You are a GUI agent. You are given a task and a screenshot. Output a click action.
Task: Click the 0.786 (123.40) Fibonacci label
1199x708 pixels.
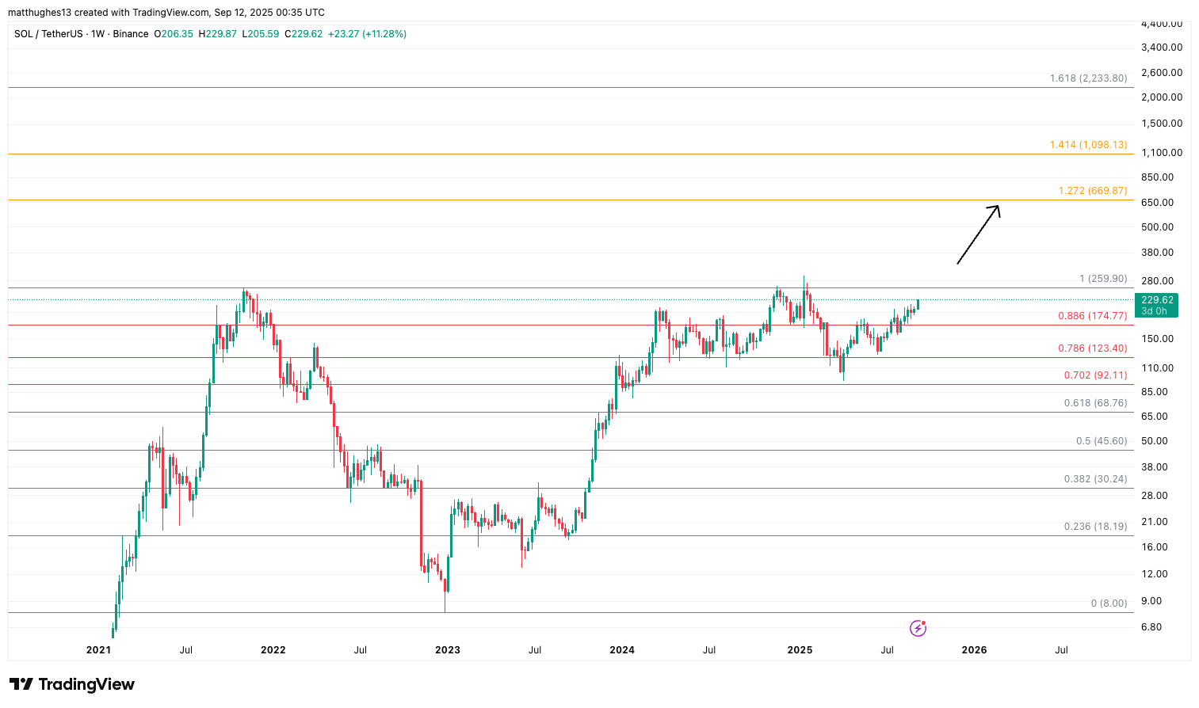point(1092,348)
